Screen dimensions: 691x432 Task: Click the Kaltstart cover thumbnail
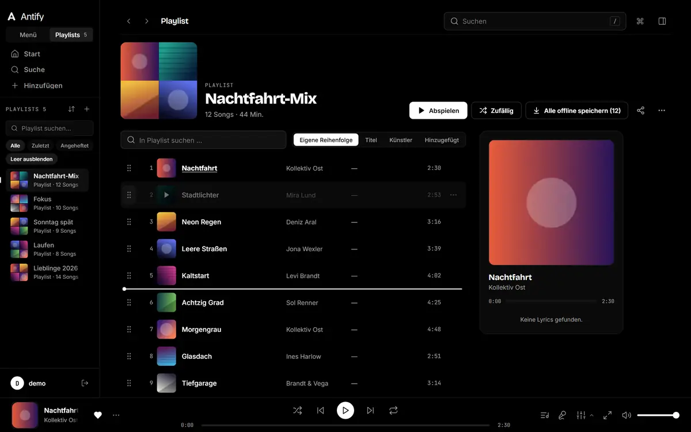pos(166,275)
